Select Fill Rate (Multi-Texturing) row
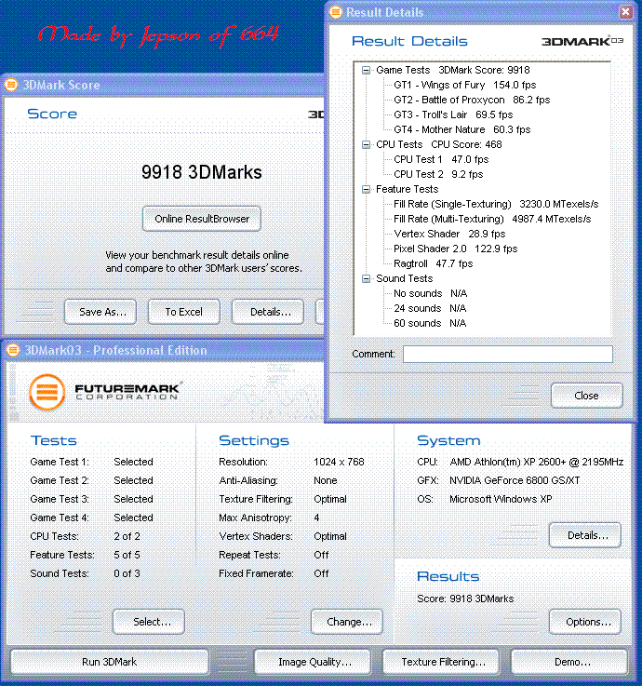The height and width of the screenshot is (686, 642). (x=492, y=219)
